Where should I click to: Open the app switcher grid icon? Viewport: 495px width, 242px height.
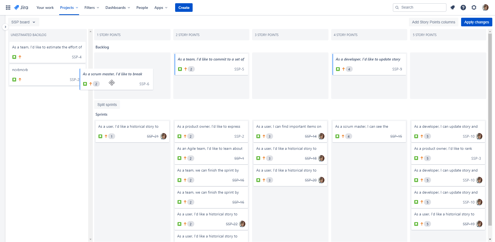(x=8, y=8)
